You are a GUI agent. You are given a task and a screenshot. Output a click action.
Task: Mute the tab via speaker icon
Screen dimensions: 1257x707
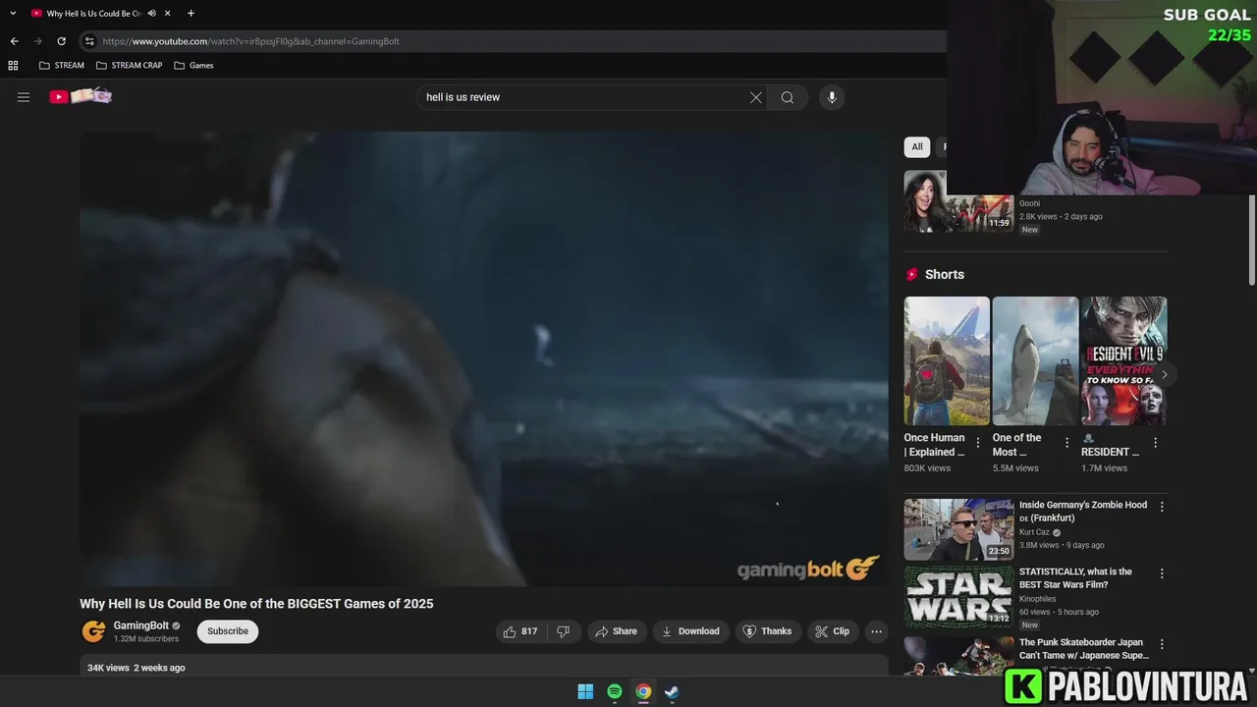151,14
